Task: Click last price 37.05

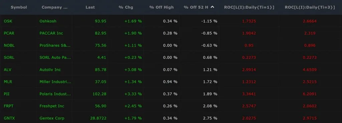Action: click(x=101, y=82)
